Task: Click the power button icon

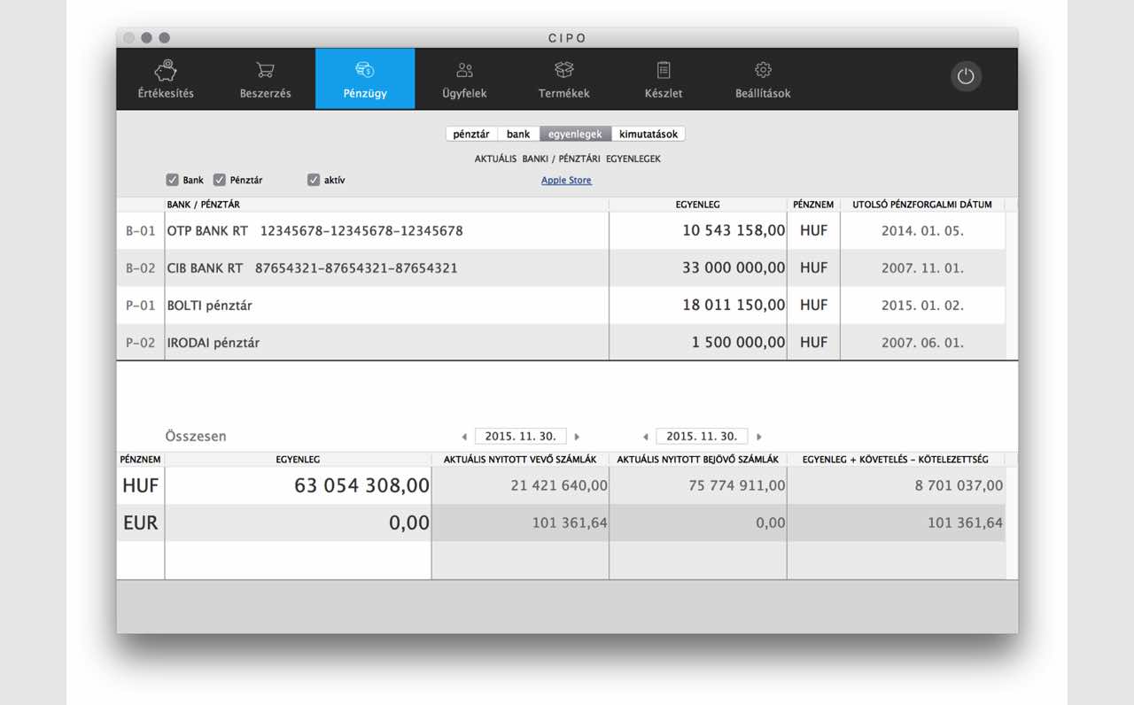Action: (966, 76)
